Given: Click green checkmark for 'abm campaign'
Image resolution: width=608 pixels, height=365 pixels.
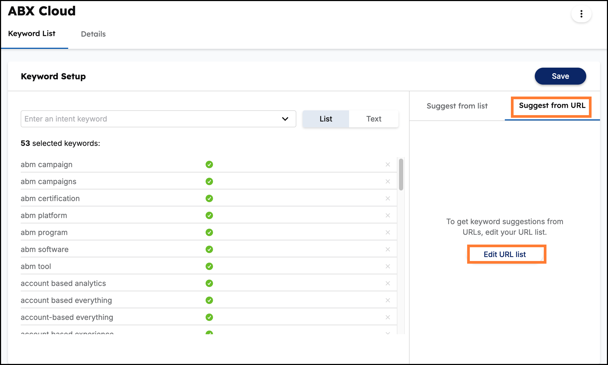Looking at the screenshot, I should tap(209, 164).
